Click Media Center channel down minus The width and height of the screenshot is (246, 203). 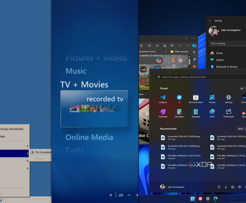coord(129,195)
